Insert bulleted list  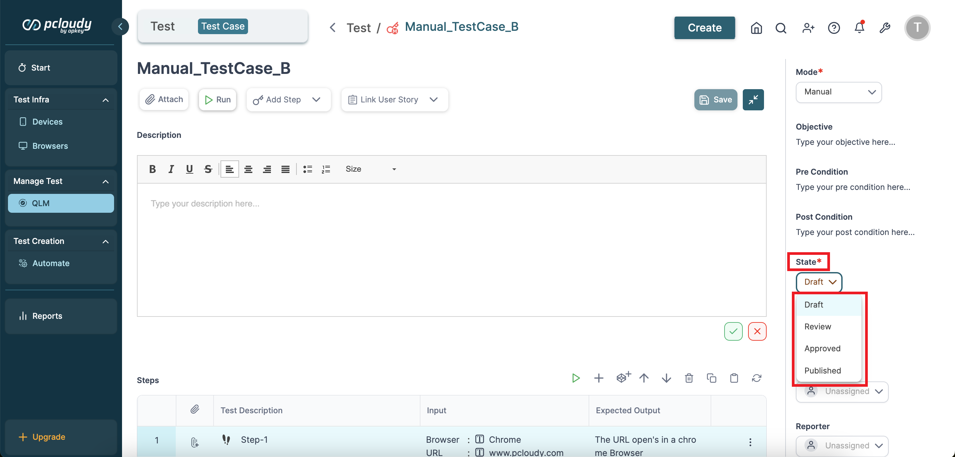(307, 169)
